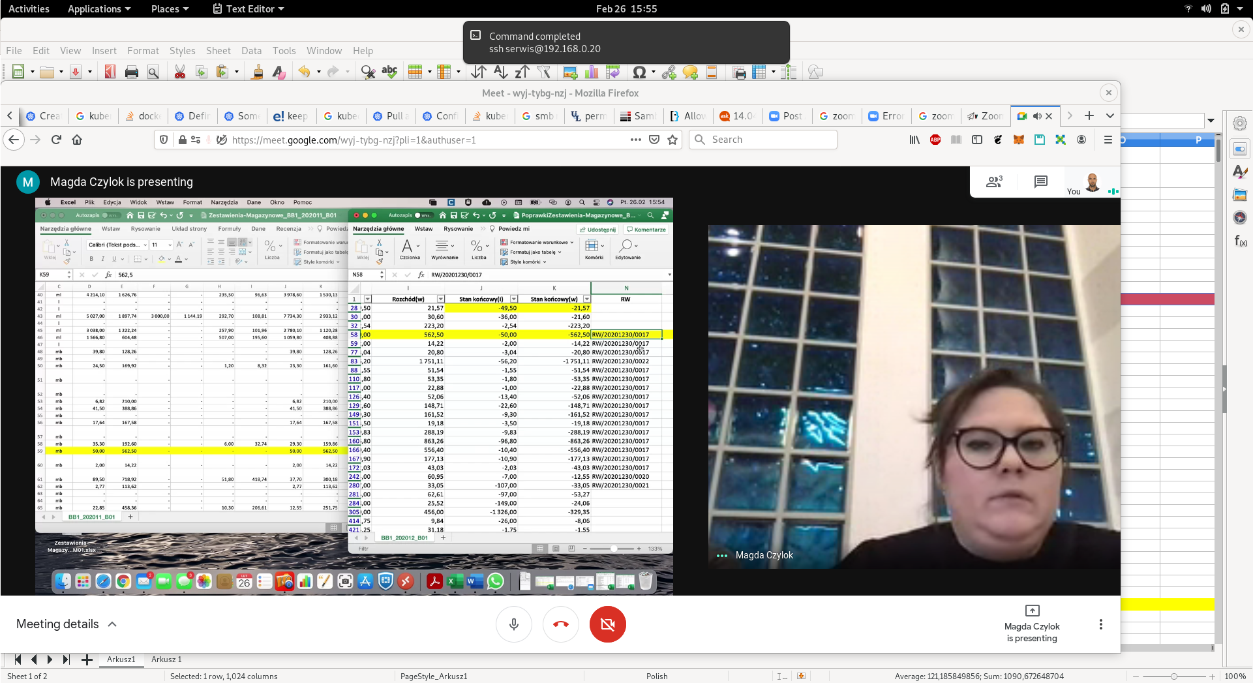Toggle Firefox sidebar view icon
This screenshot has width=1253, height=683.
pos(977,140)
